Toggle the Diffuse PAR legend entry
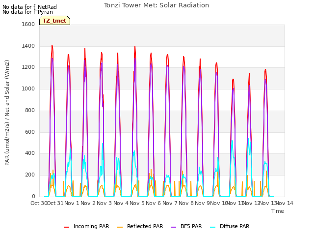Image resolution: width=314 pixels, height=236 pixels. pyautogui.click(x=230, y=226)
